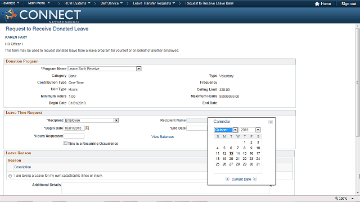This screenshot has width=360, height=202.
Task: Click the View Balances link
Action: click(x=163, y=137)
